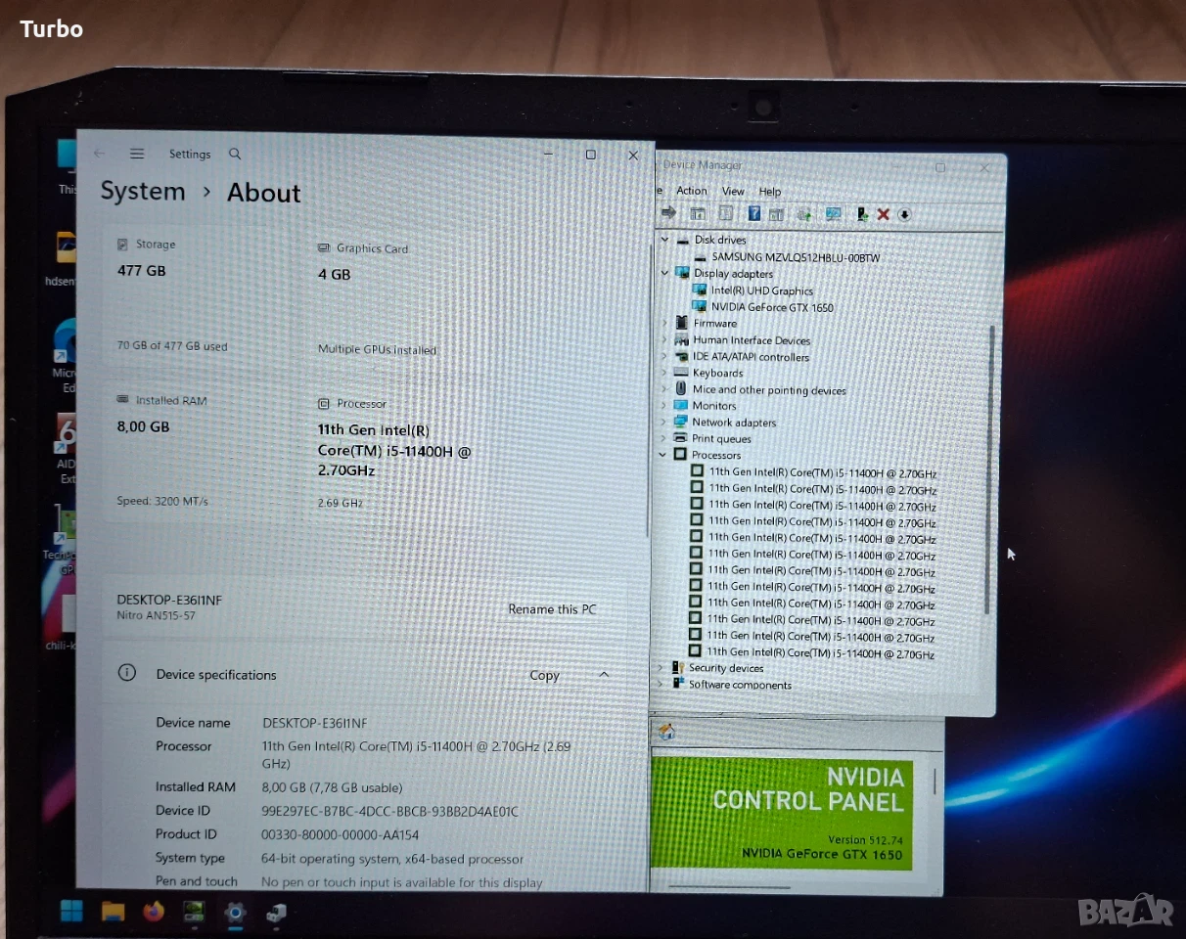This screenshot has width=1186, height=939.
Task: Collapse the Processors node
Action: tap(663, 455)
